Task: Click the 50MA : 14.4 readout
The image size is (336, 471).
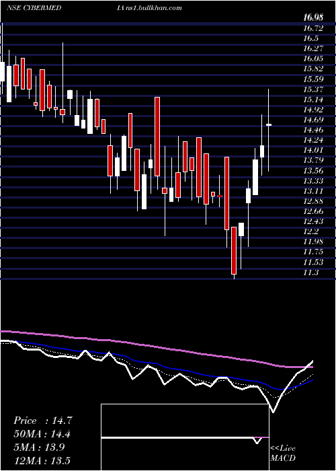Action: pos(43,434)
